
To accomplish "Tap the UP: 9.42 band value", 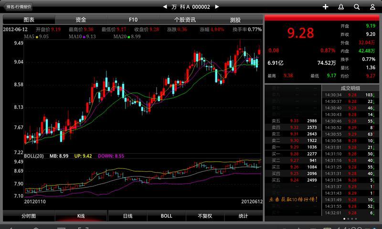I will (83, 156).
